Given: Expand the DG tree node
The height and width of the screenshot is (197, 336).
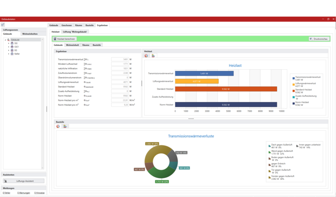Looking at the screenshot, I should pyautogui.click(x=9, y=43).
